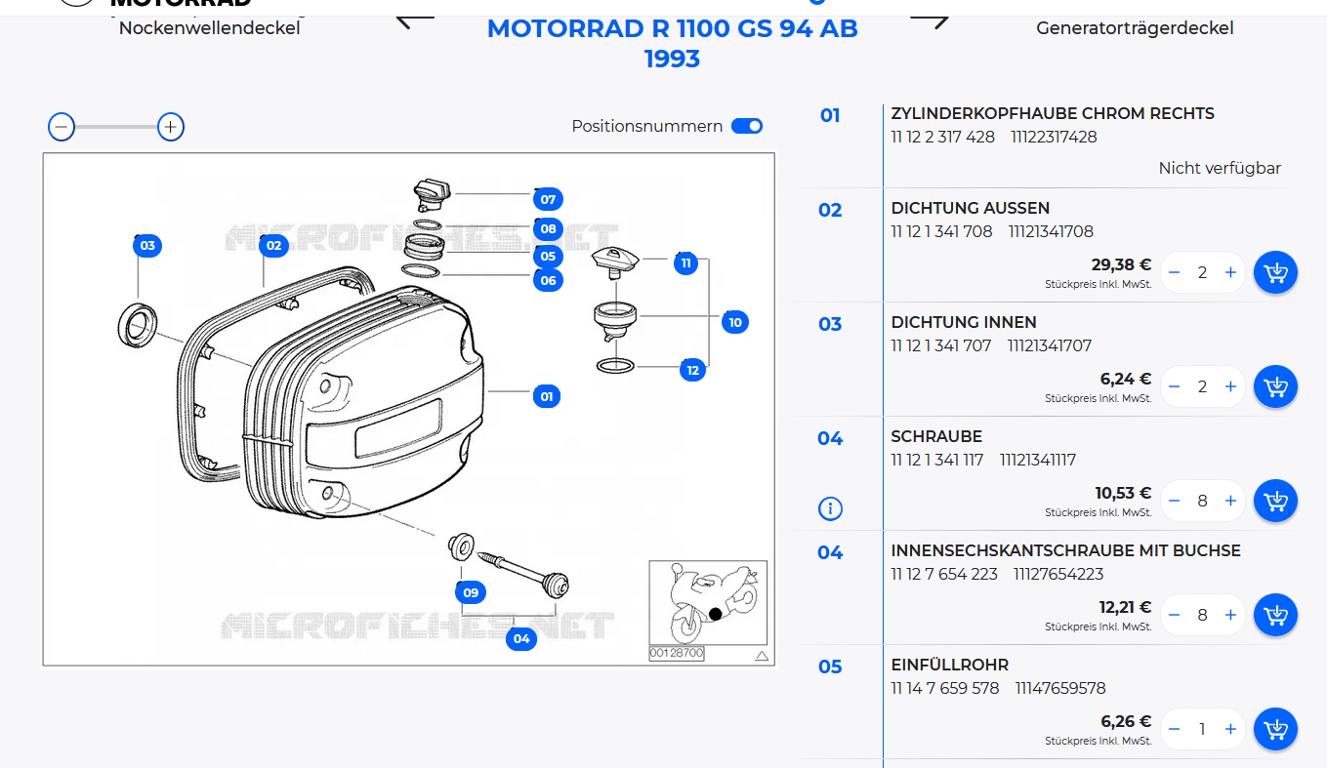This screenshot has width=1327, height=768.
Task: Click Zylinderkopfhaube Chrom Rechts part name
Action: [x=1053, y=113]
